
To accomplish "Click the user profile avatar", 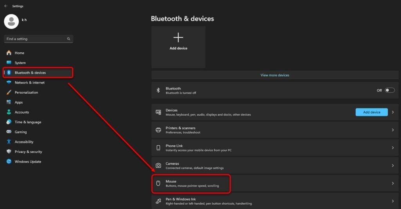I will [x=11, y=21].
